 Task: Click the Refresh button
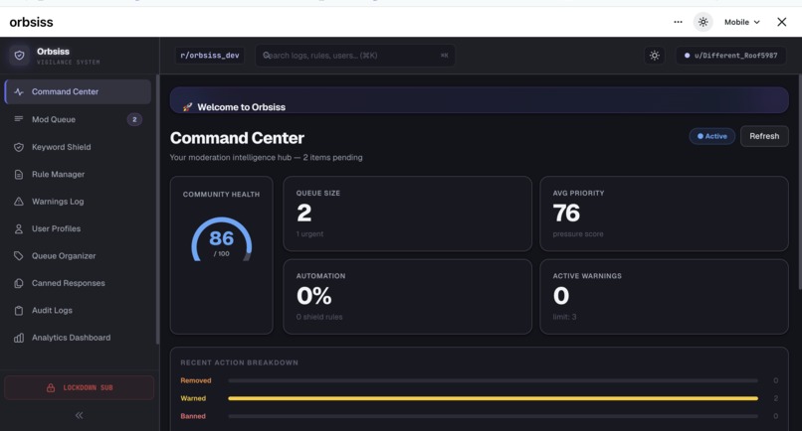tap(764, 136)
